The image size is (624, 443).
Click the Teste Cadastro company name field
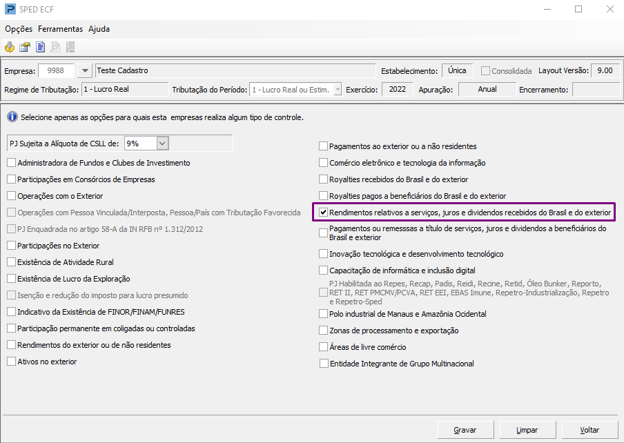click(235, 71)
